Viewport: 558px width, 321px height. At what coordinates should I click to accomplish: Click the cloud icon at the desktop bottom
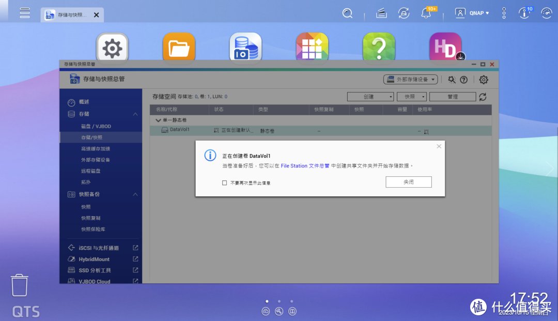(266, 311)
